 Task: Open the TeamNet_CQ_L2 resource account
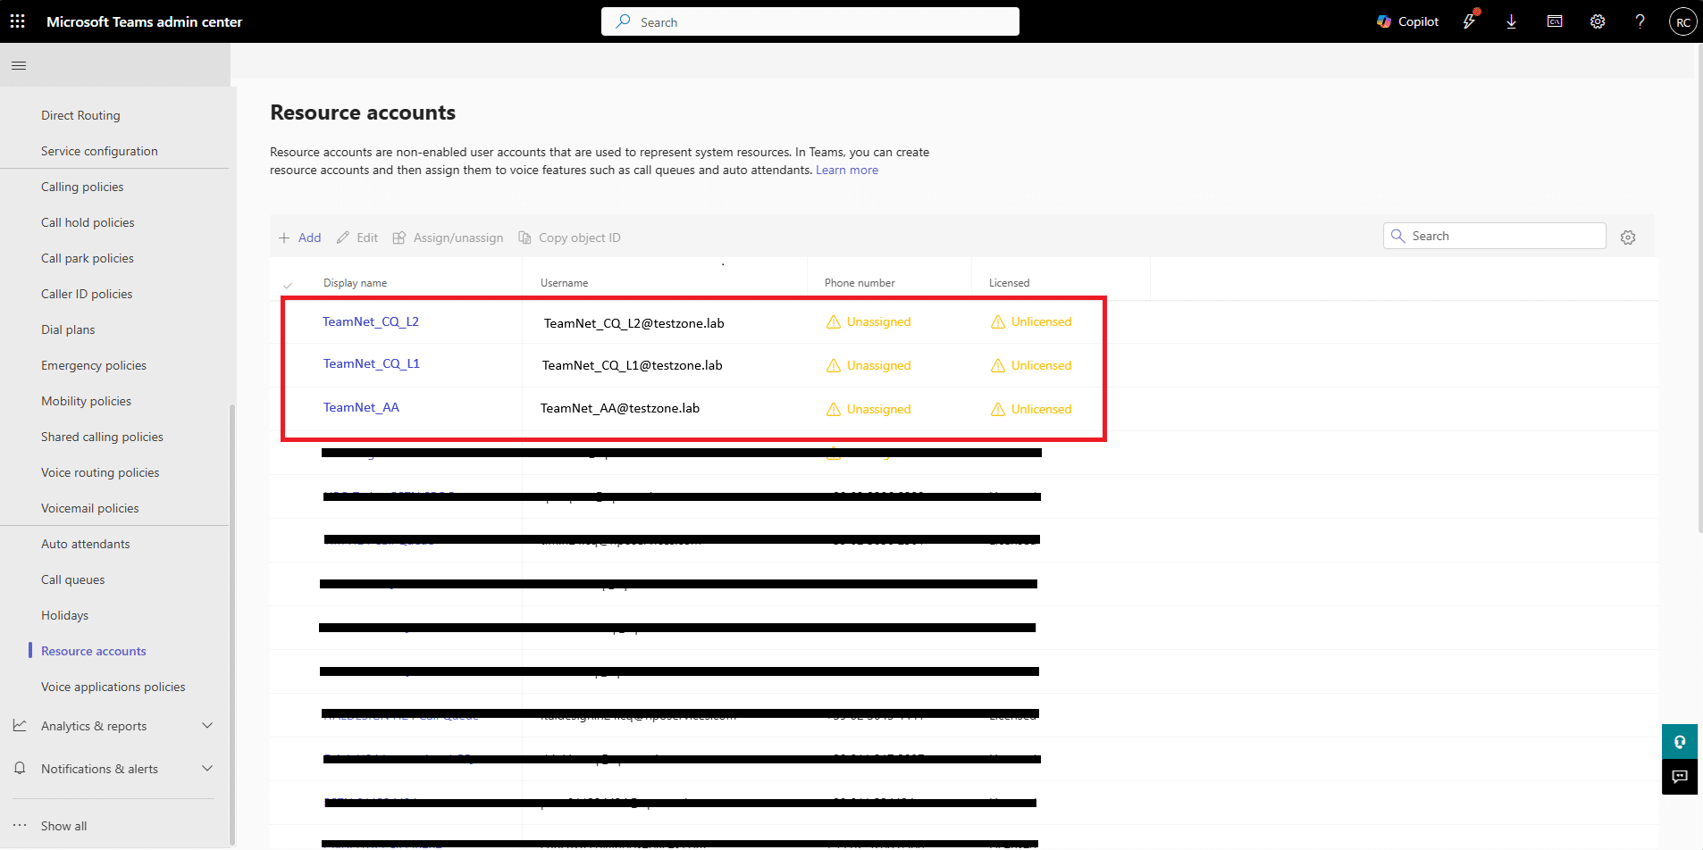(370, 321)
